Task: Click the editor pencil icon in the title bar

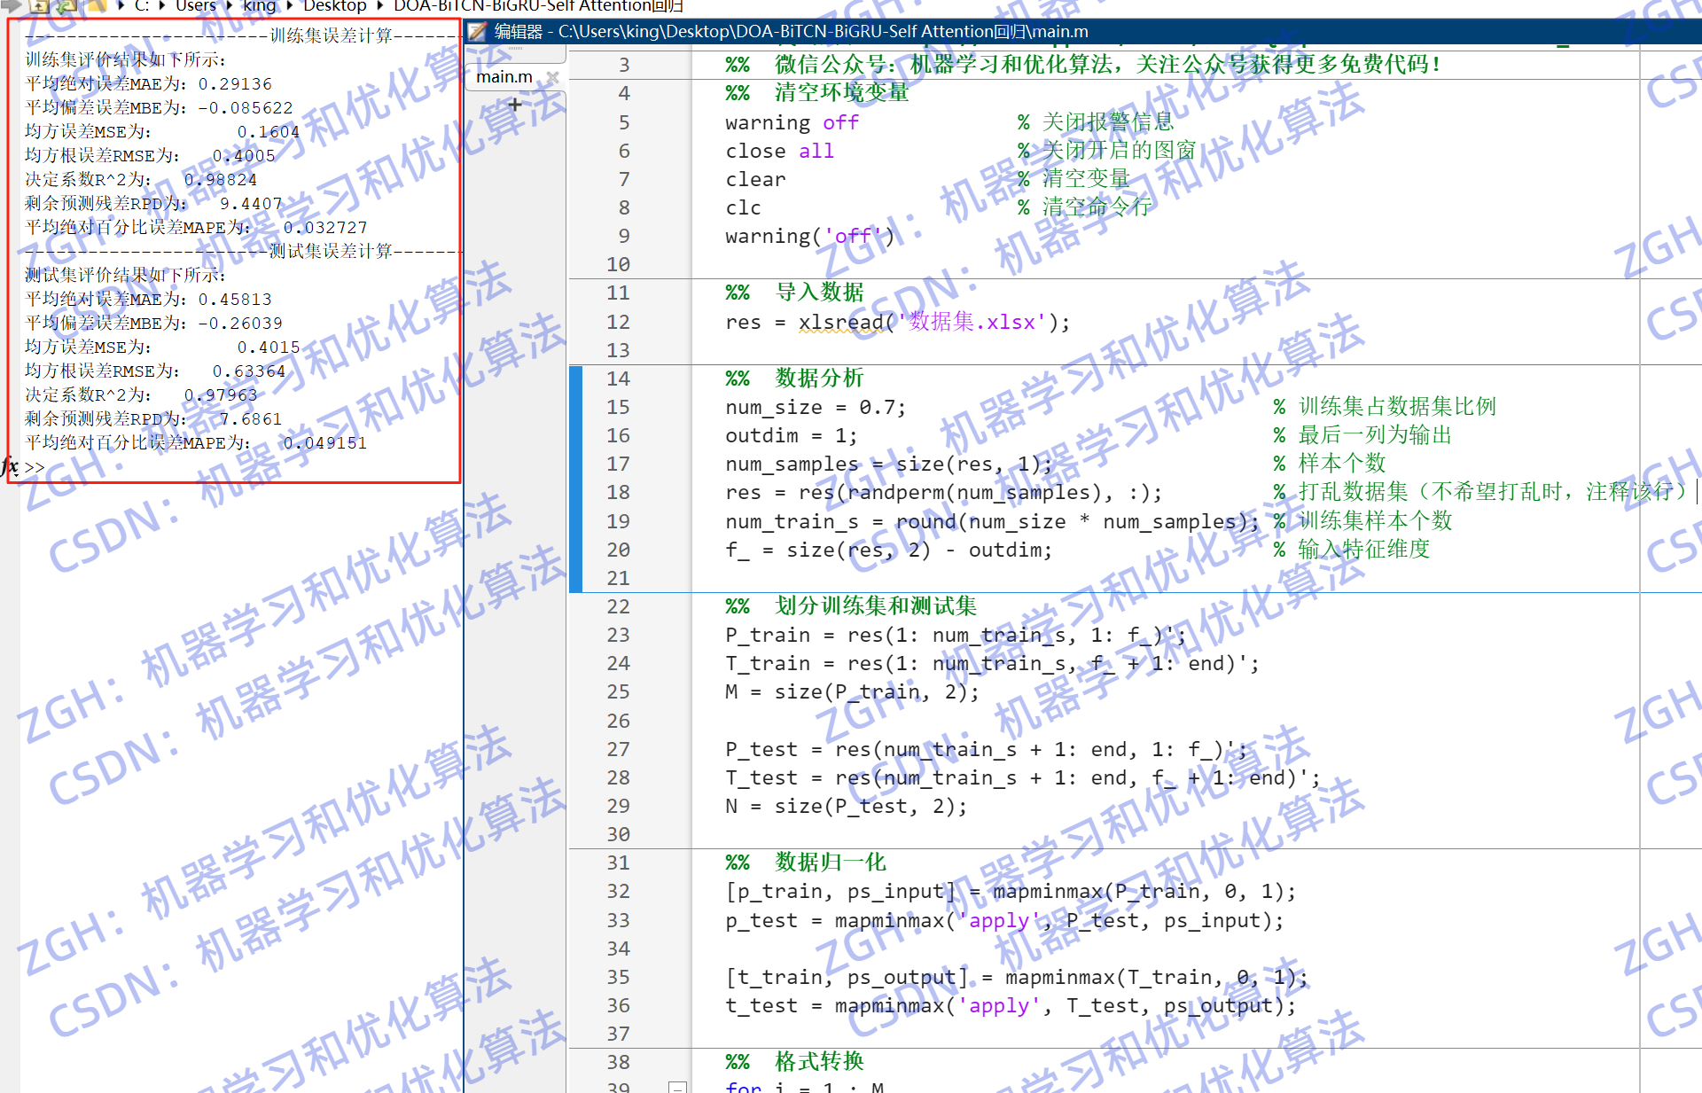Action: coord(478,31)
